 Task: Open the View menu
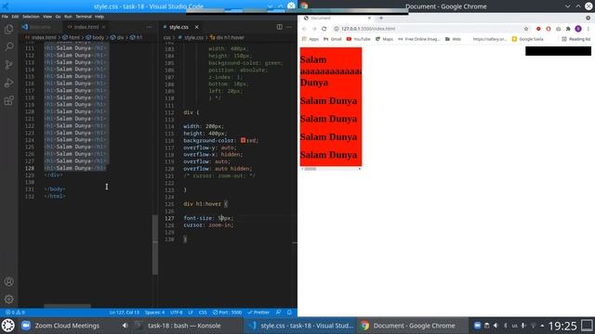47,17
